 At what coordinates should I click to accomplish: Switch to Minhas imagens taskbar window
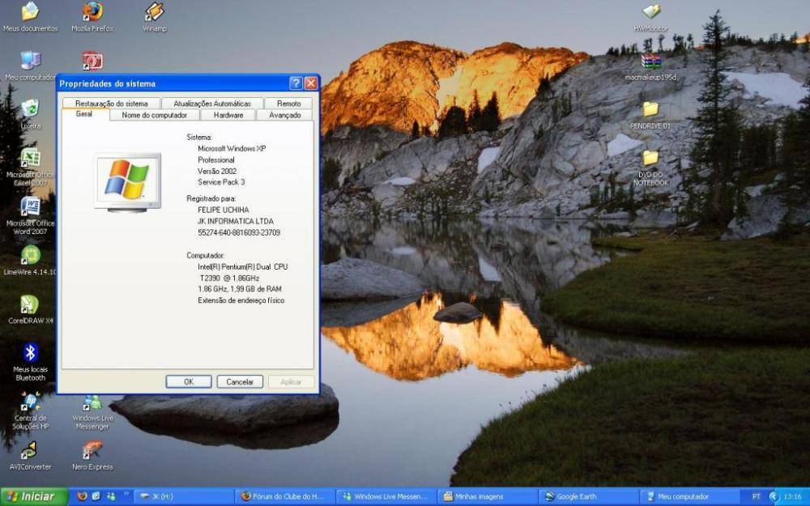488,497
